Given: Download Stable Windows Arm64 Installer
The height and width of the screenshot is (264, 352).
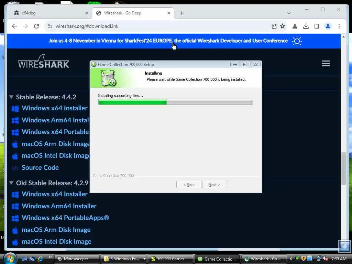Looking at the screenshot, I should click(55, 120).
